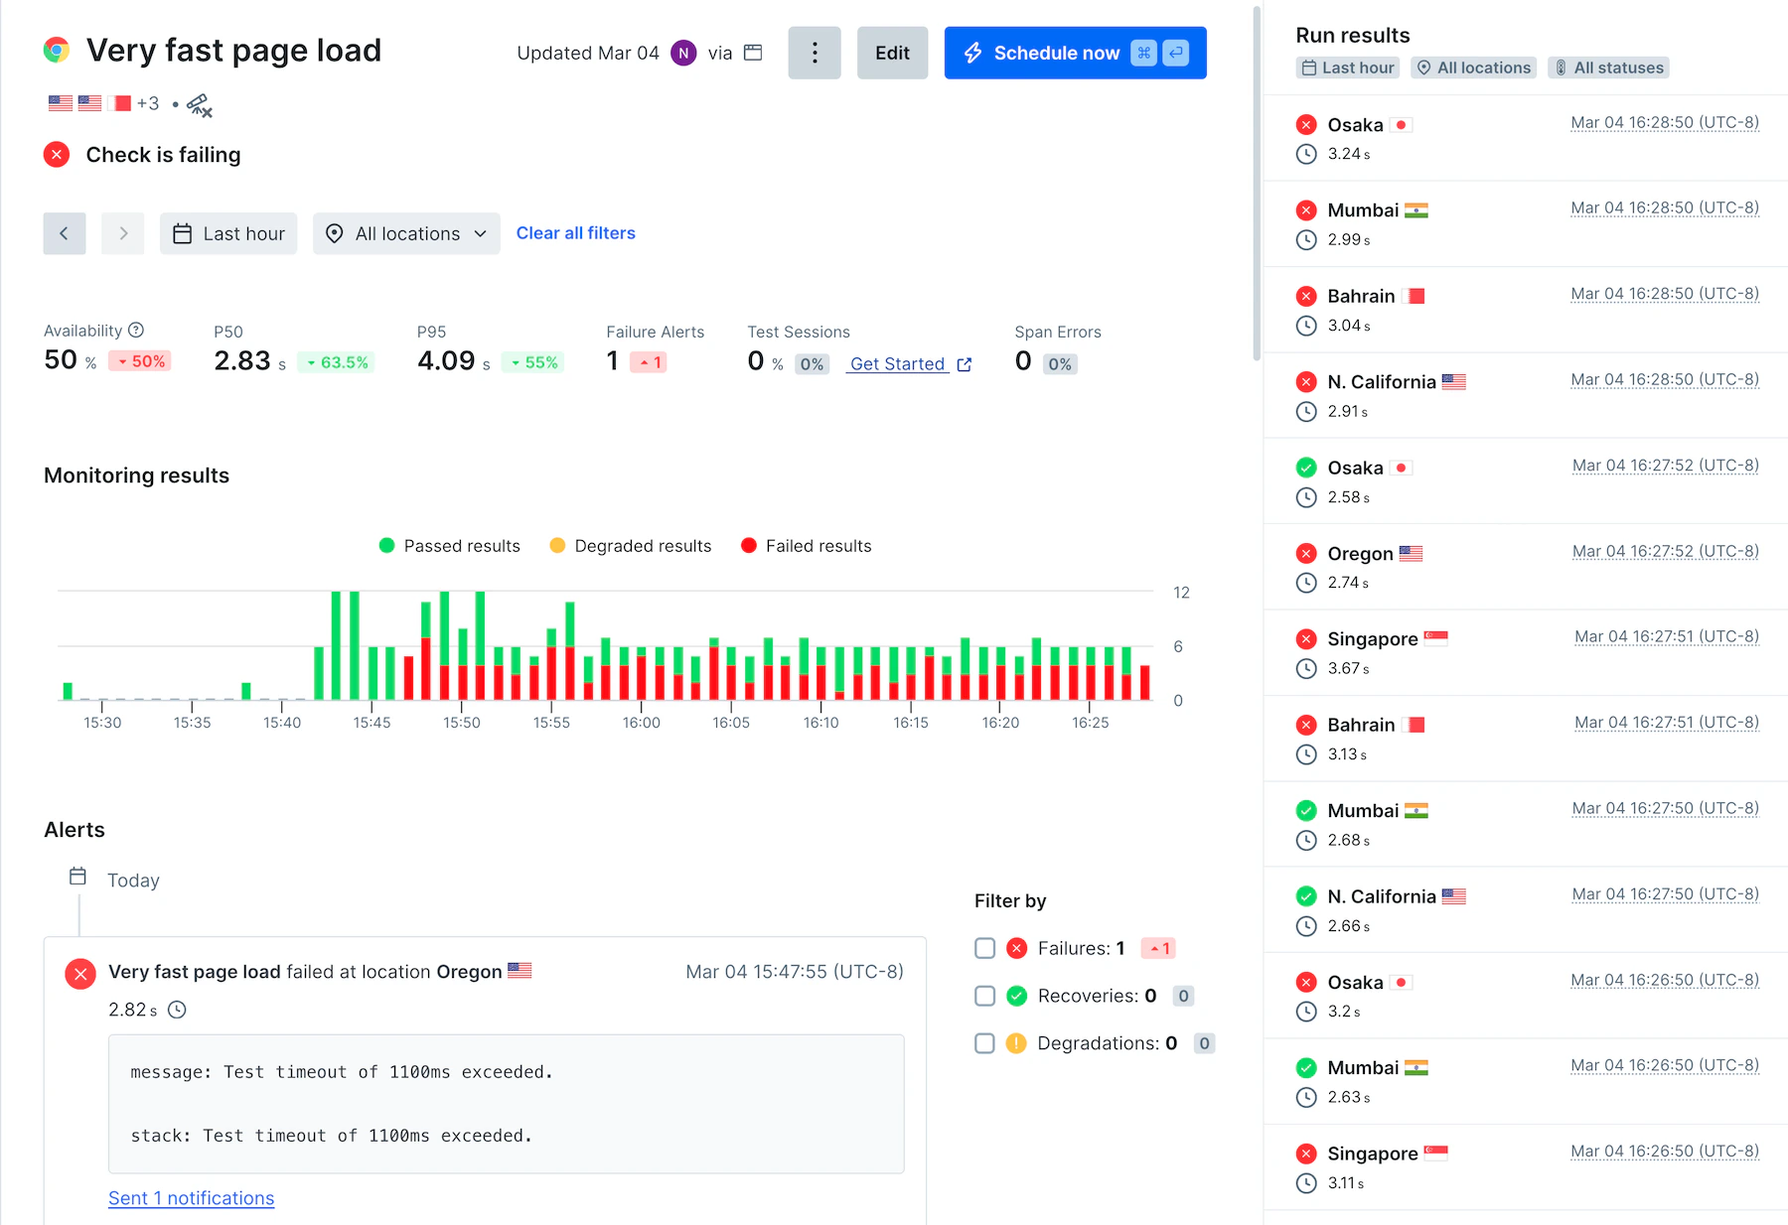Check the Recoveries filter checkbox
This screenshot has height=1225, width=1788.
984,996
